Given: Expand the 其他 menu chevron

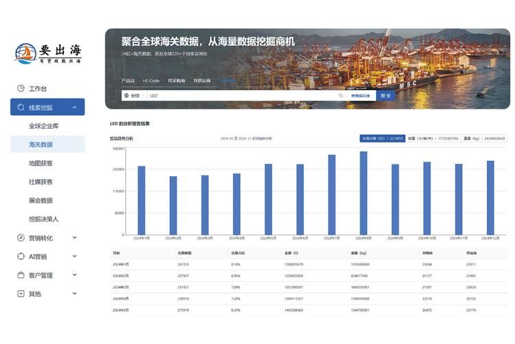Looking at the screenshot, I should (74, 294).
